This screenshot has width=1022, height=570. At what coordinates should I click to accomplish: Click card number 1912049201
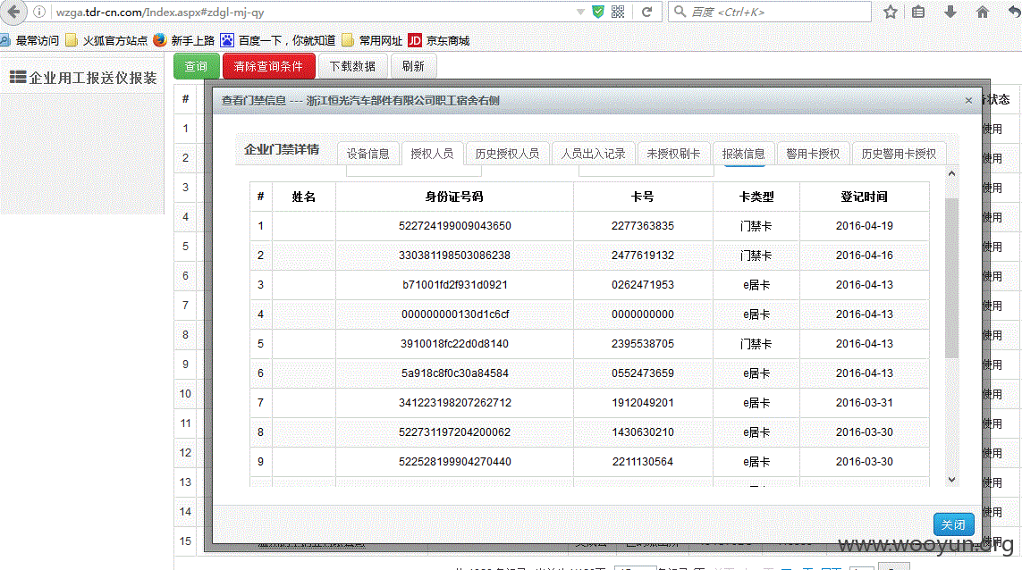click(x=643, y=403)
